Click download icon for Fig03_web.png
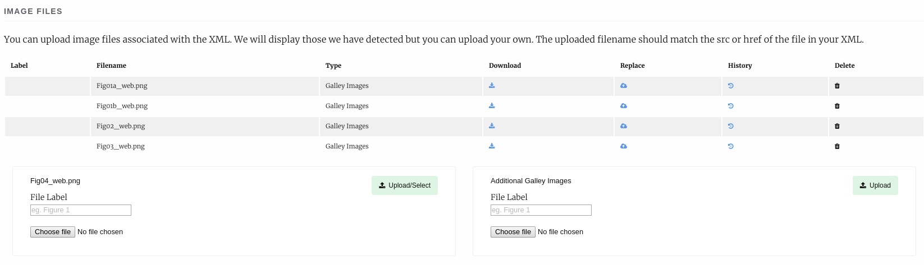Screen dimensions: 924x265 (492, 146)
